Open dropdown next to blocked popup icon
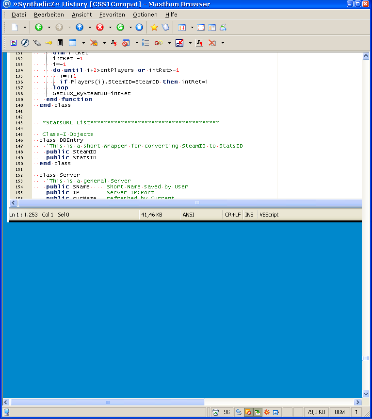The image size is (372, 419). click(137, 43)
